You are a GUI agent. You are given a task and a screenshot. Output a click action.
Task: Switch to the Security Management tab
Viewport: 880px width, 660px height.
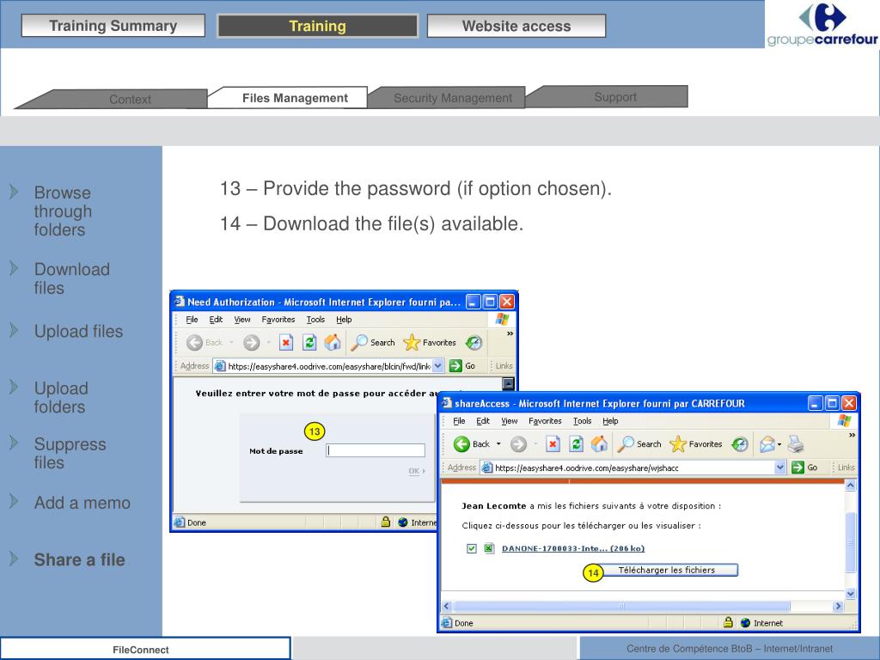pyautogui.click(x=452, y=98)
